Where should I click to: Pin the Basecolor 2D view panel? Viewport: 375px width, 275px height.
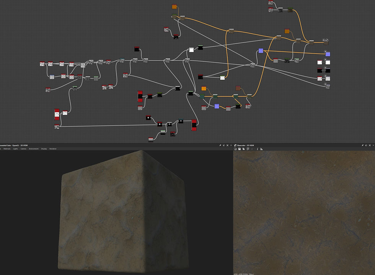click(363, 145)
